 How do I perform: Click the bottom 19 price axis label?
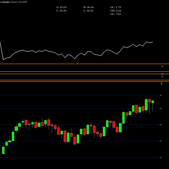161,158
